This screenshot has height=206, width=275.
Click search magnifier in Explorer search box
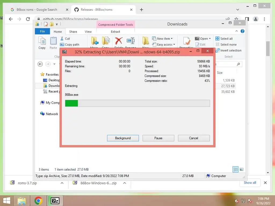pos(238,64)
